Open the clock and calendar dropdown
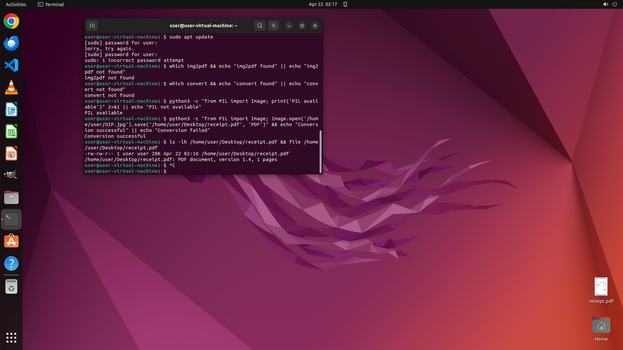623x350 pixels. click(323, 4)
